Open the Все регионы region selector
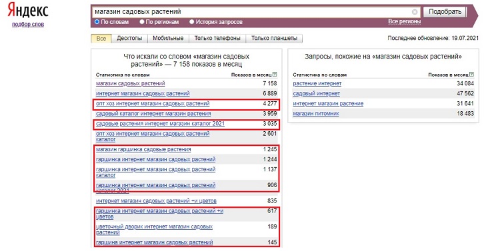The height and width of the screenshot is (251, 500). [405, 22]
